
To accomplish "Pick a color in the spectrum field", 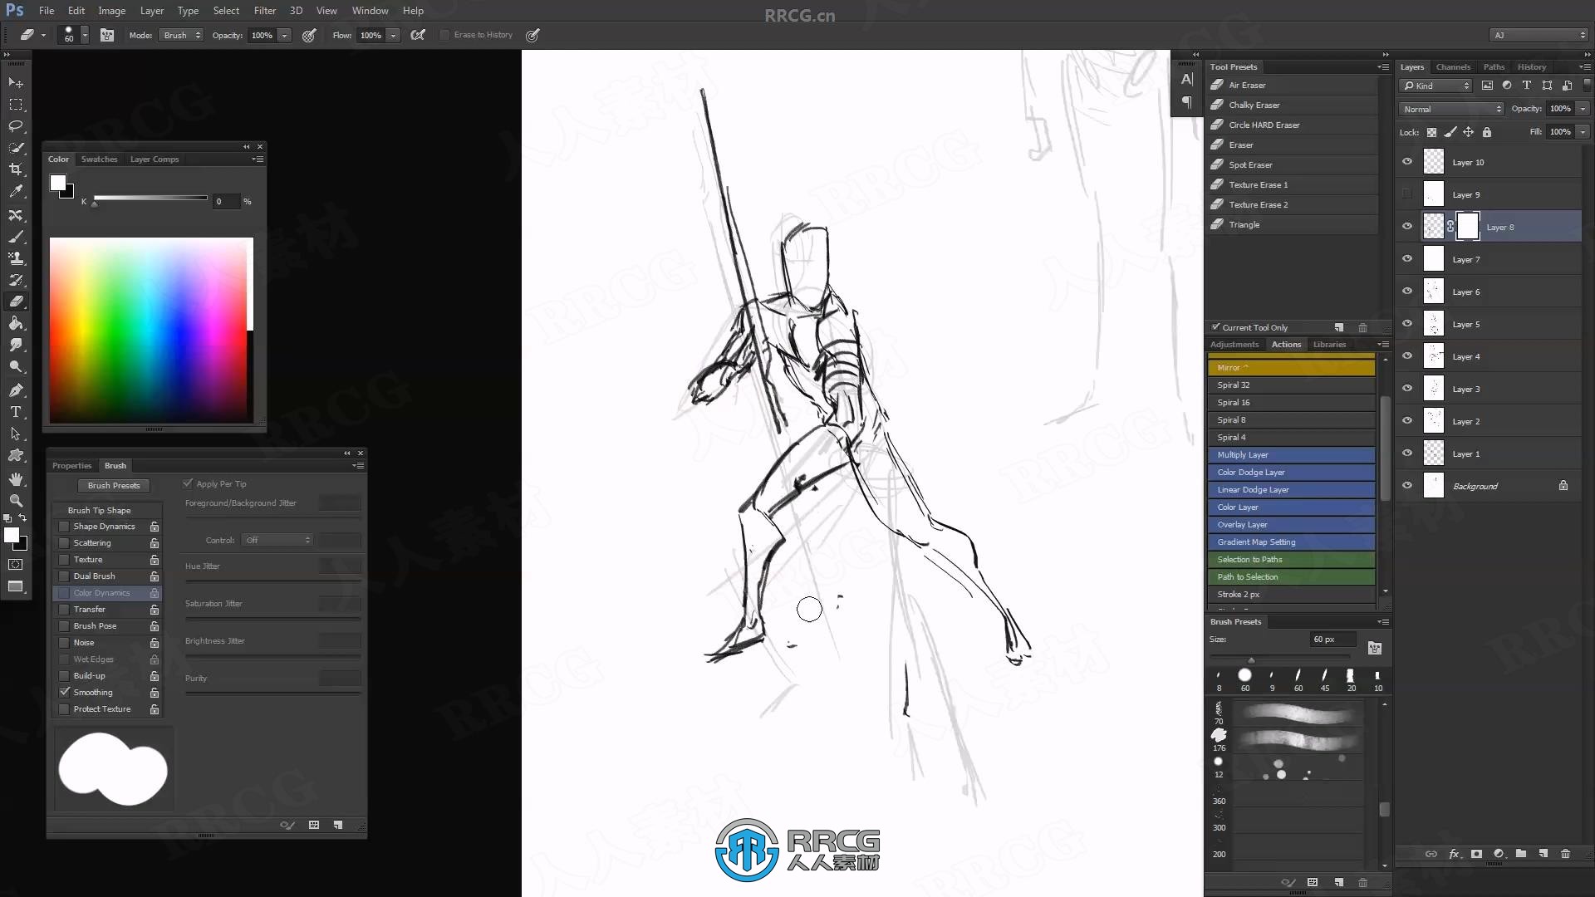I will click(148, 330).
